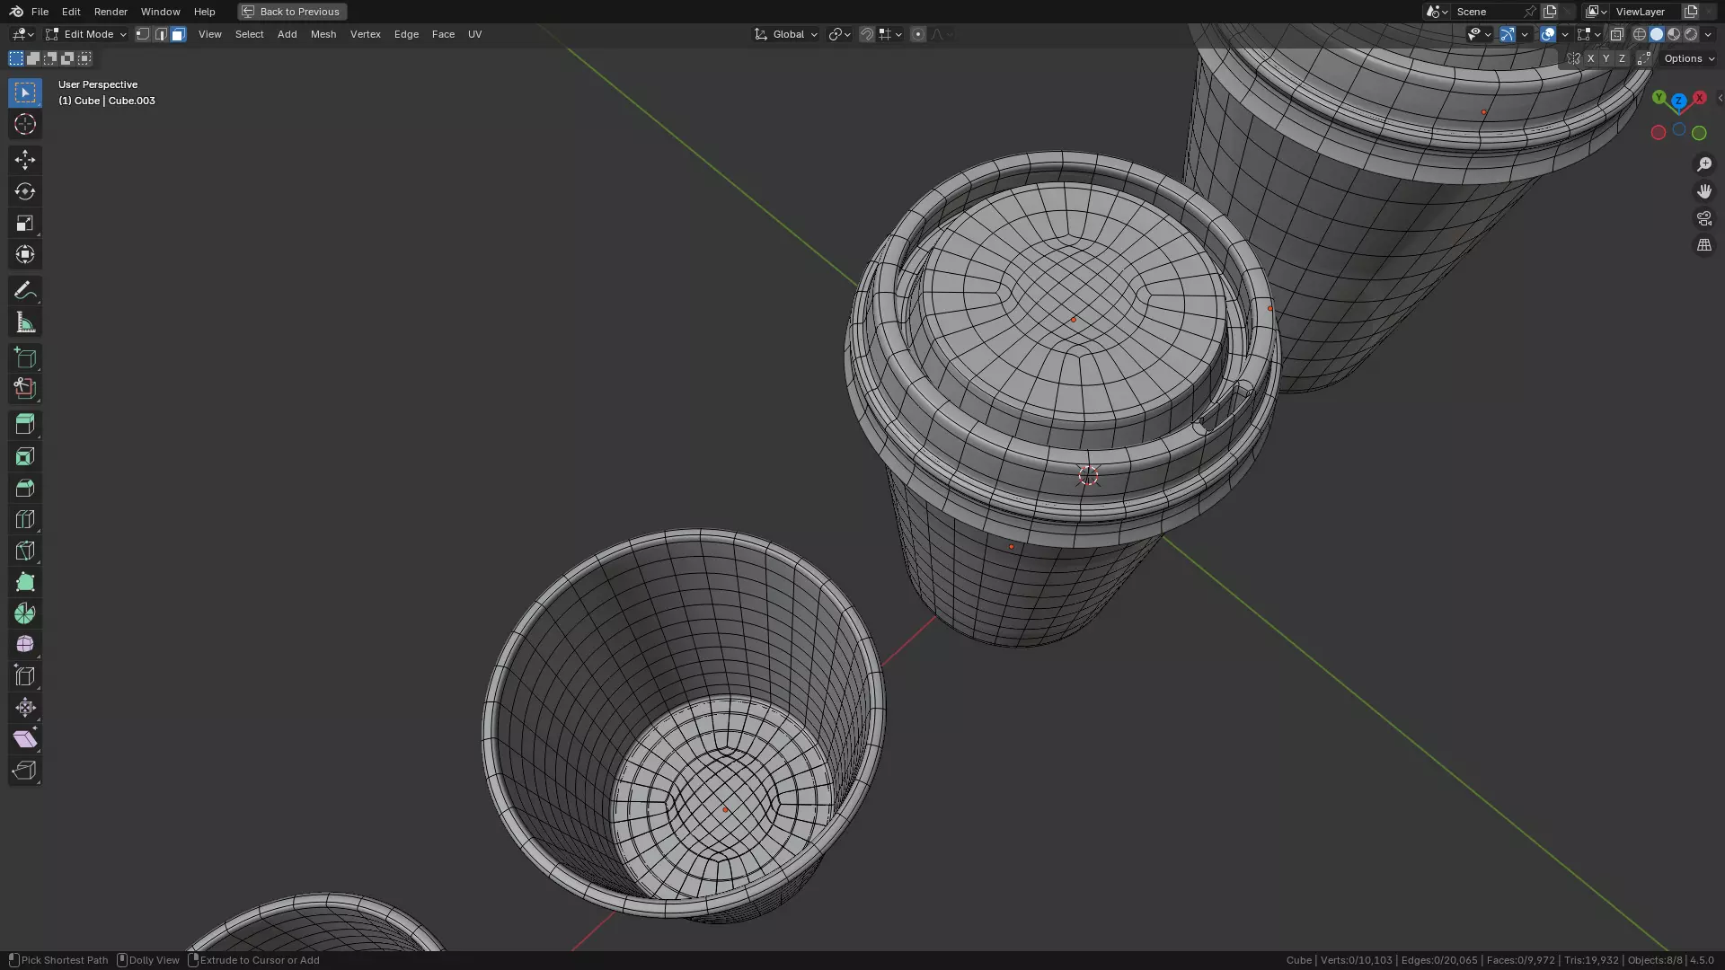Switch to material preview shading
Image resolution: width=1725 pixels, height=970 pixels.
(x=1674, y=34)
